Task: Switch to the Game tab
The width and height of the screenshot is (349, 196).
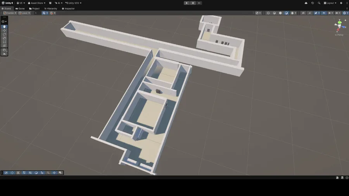Action: click(20, 9)
